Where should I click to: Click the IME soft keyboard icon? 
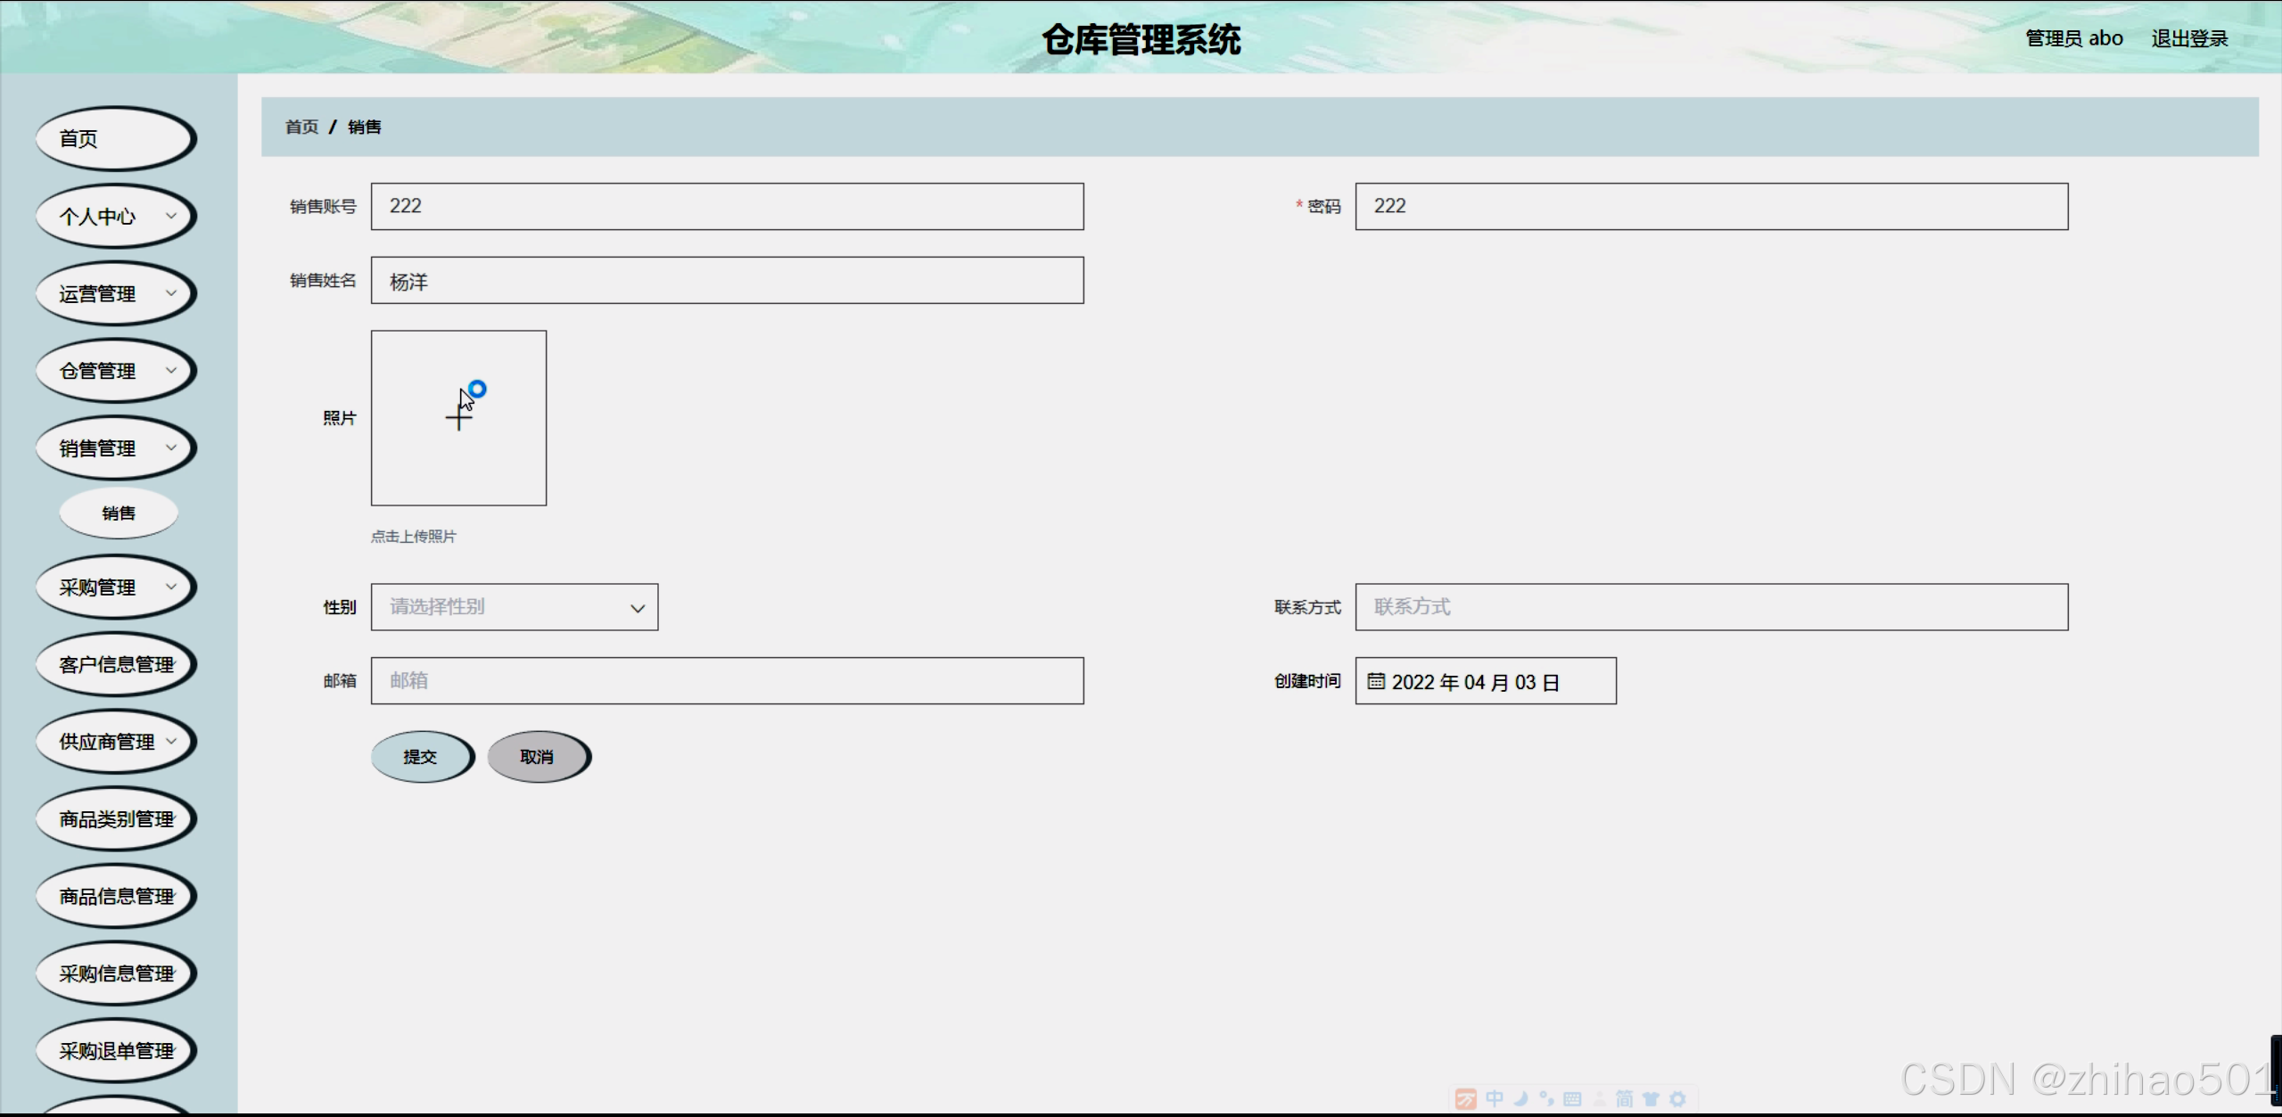click(x=1572, y=1099)
